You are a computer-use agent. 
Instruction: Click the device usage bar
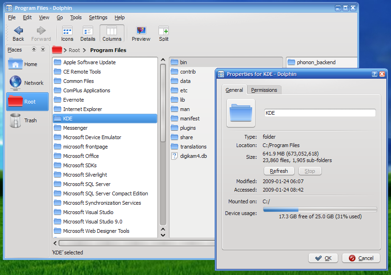tap(320, 210)
